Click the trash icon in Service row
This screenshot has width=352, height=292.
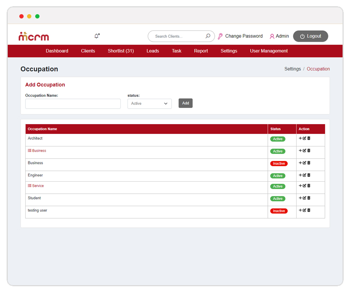[309, 186]
